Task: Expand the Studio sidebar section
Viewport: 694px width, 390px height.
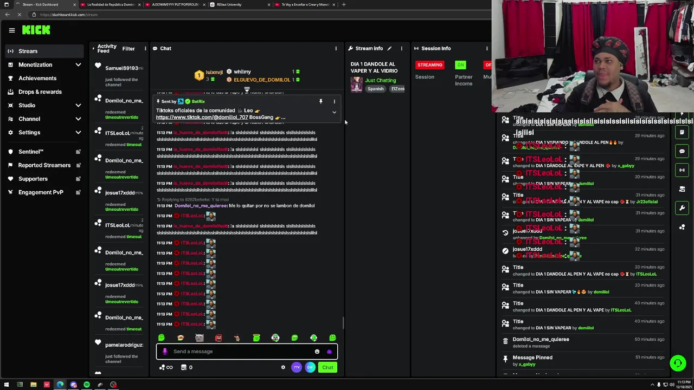Action: click(43, 105)
